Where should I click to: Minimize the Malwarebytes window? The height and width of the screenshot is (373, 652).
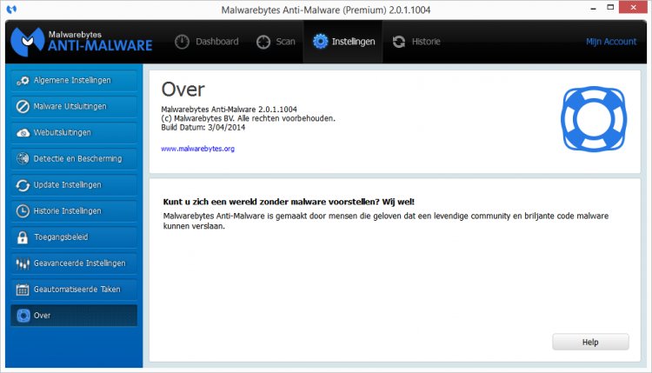point(594,8)
